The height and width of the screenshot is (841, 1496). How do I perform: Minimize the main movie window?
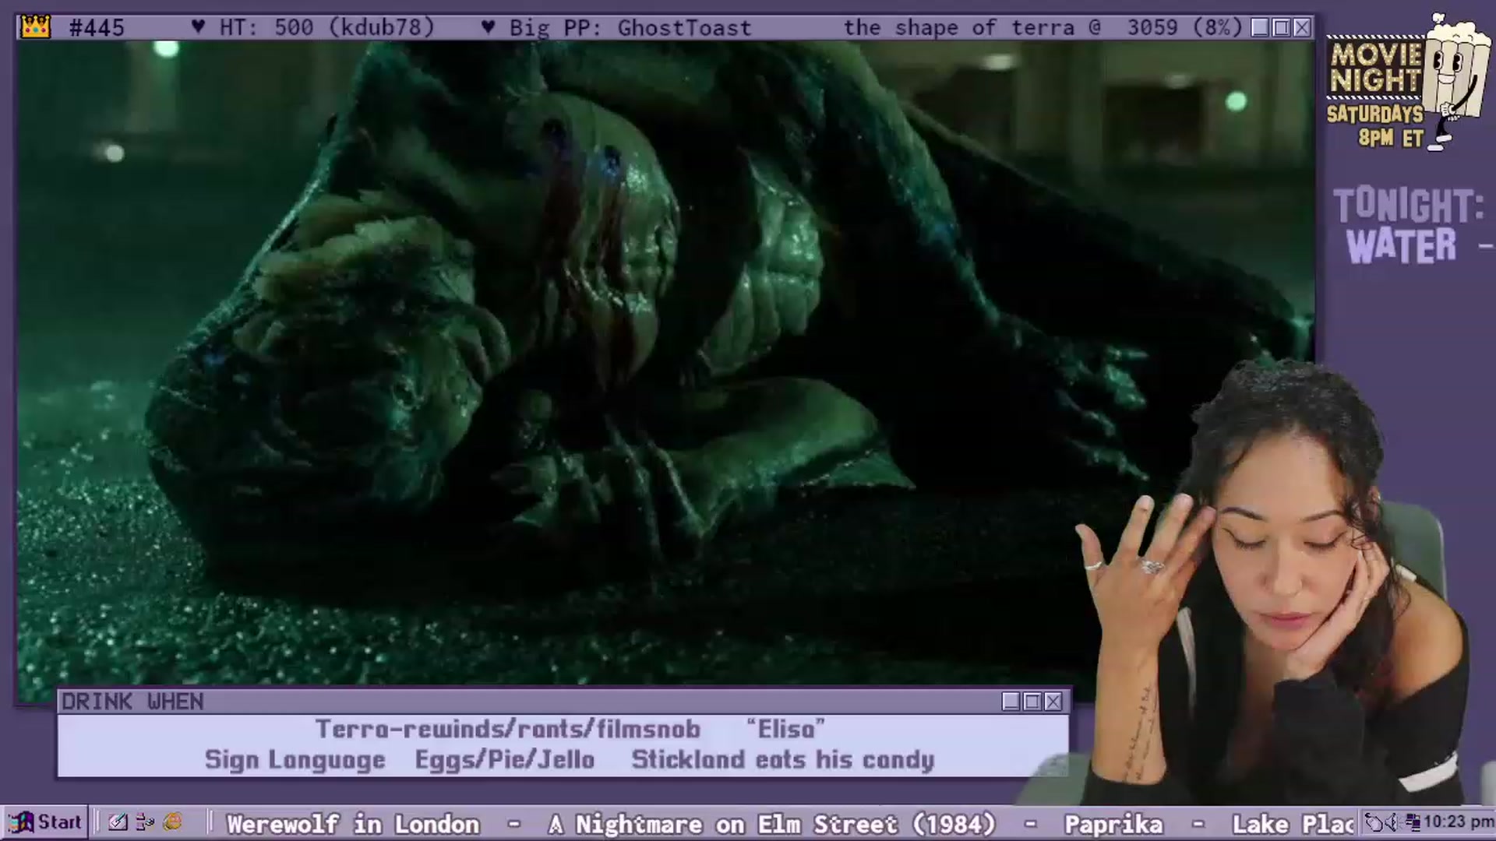pos(1260,27)
